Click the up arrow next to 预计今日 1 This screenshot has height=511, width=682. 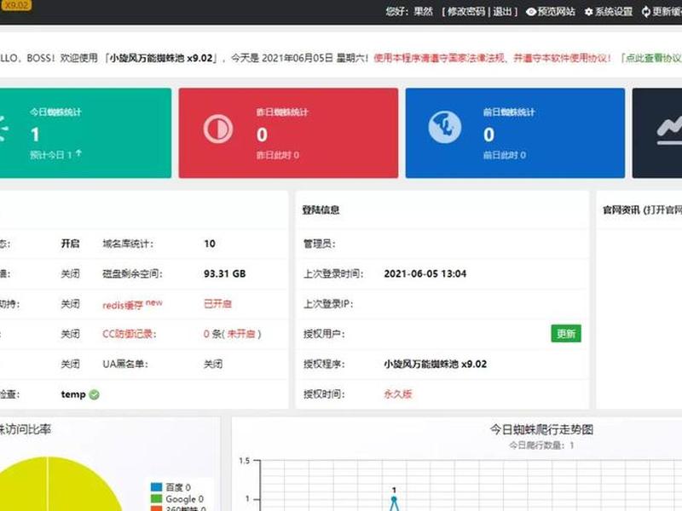[78, 153]
